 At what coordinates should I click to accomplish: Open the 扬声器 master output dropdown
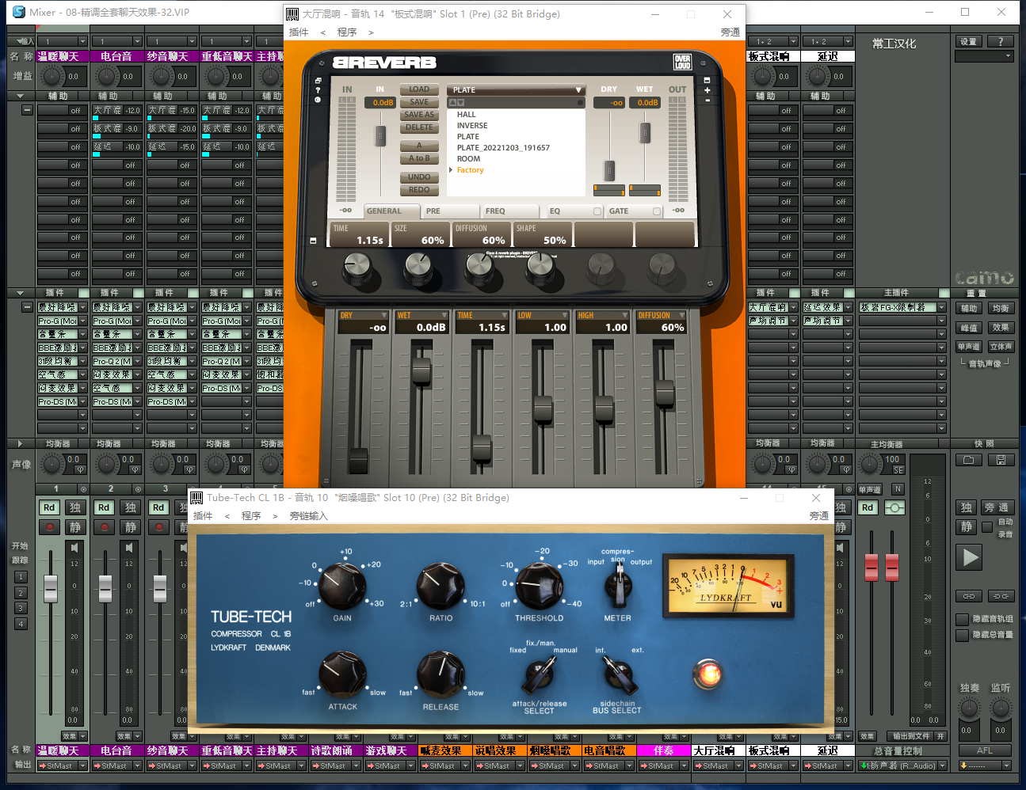(943, 765)
